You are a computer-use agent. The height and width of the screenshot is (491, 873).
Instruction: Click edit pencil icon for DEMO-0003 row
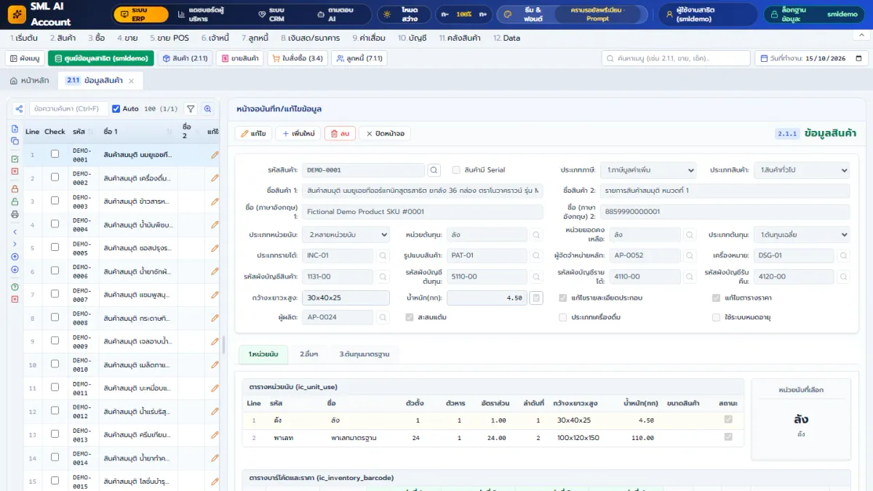214,201
